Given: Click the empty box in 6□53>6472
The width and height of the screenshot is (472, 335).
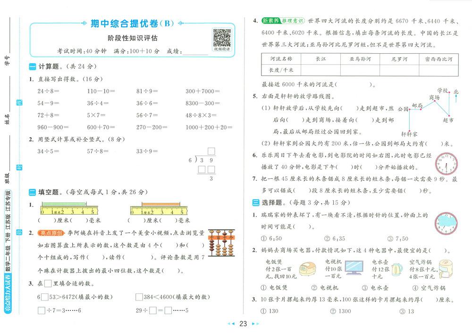Looking at the screenshot, I should coord(44,297).
